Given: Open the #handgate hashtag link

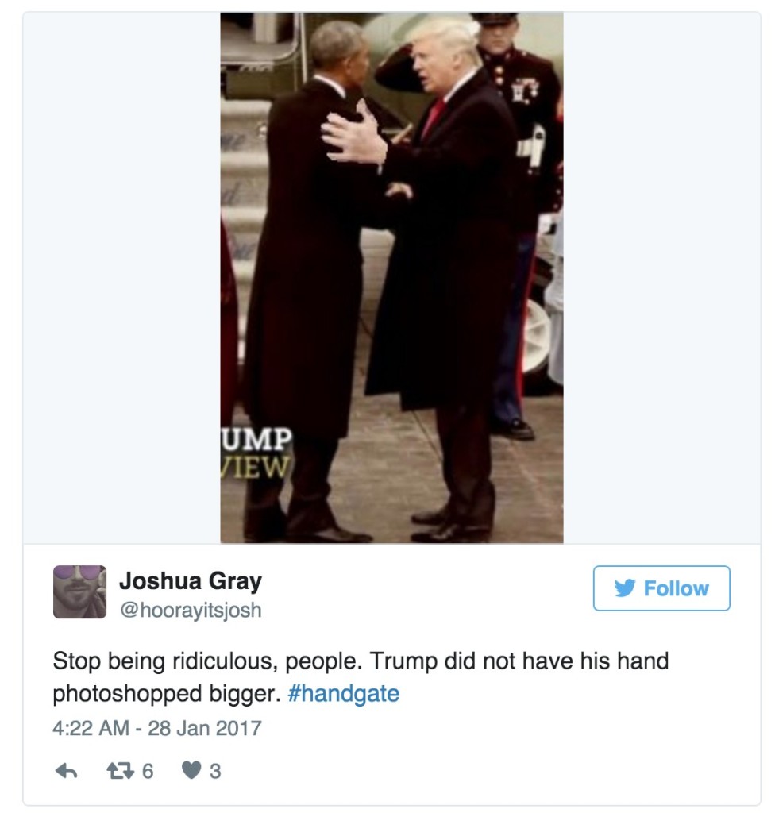Looking at the screenshot, I should [343, 694].
